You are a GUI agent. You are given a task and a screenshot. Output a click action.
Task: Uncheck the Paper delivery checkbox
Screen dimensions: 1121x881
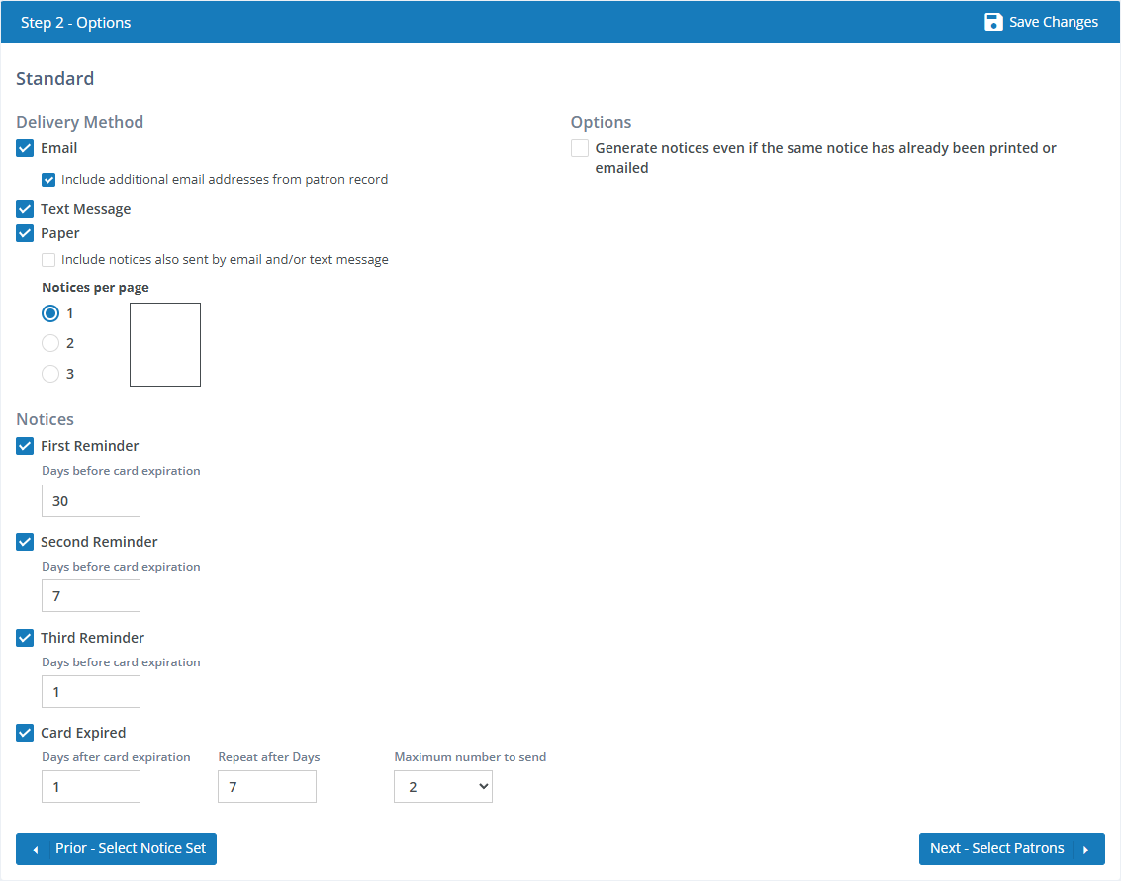tap(25, 233)
